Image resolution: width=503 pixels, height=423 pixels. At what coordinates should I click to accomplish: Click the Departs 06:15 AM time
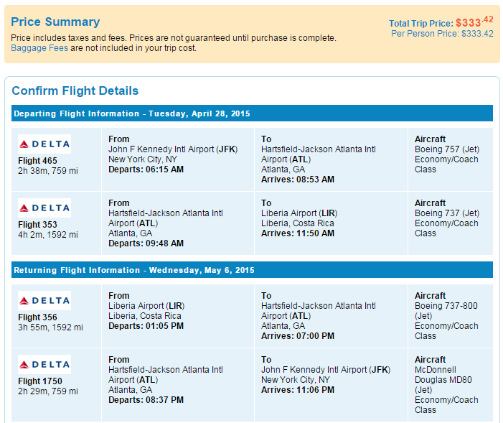tap(146, 169)
